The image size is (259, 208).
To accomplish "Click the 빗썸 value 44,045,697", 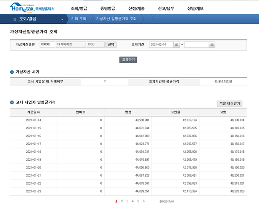I will click(x=142, y=159).
